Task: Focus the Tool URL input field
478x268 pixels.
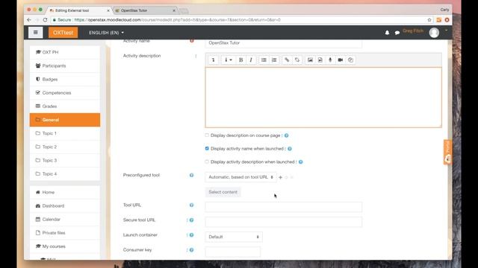Action: [284, 207]
